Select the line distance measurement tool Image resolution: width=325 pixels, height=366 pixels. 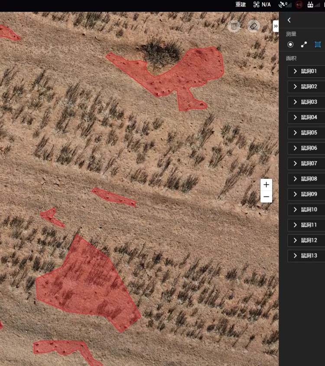(x=304, y=44)
